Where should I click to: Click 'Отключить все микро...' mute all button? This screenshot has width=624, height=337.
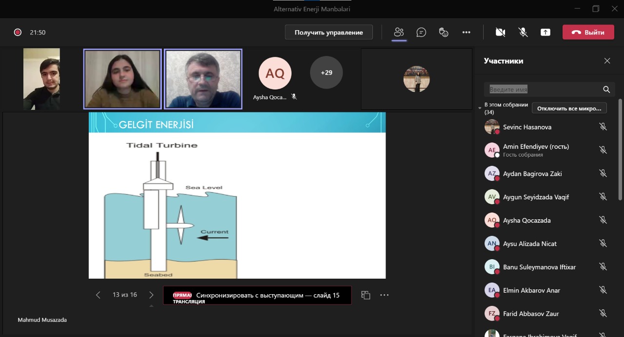pyautogui.click(x=569, y=108)
